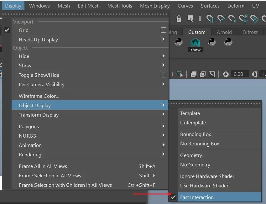The height and width of the screenshot is (204, 266).
Task: Select Template in Object Display submenu
Action: click(x=220, y=113)
